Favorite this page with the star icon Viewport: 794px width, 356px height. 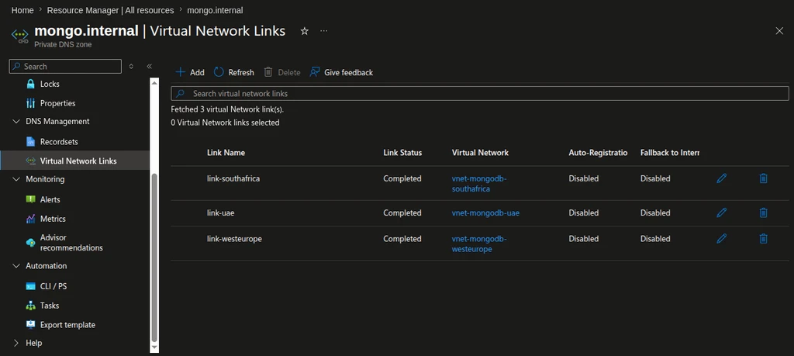(x=304, y=31)
